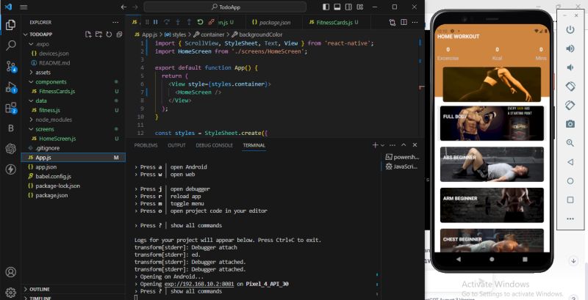Create a new folder in TODOAPP explorer

[x=98, y=34]
